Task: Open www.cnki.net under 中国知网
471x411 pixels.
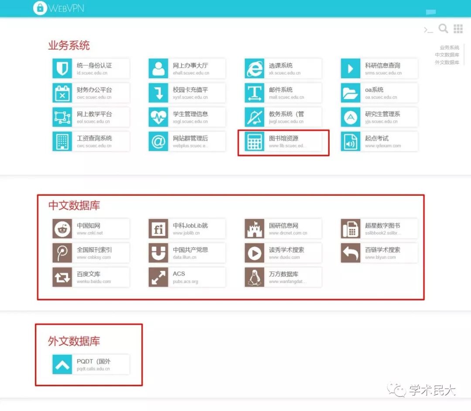Action: pyautogui.click(x=89, y=233)
